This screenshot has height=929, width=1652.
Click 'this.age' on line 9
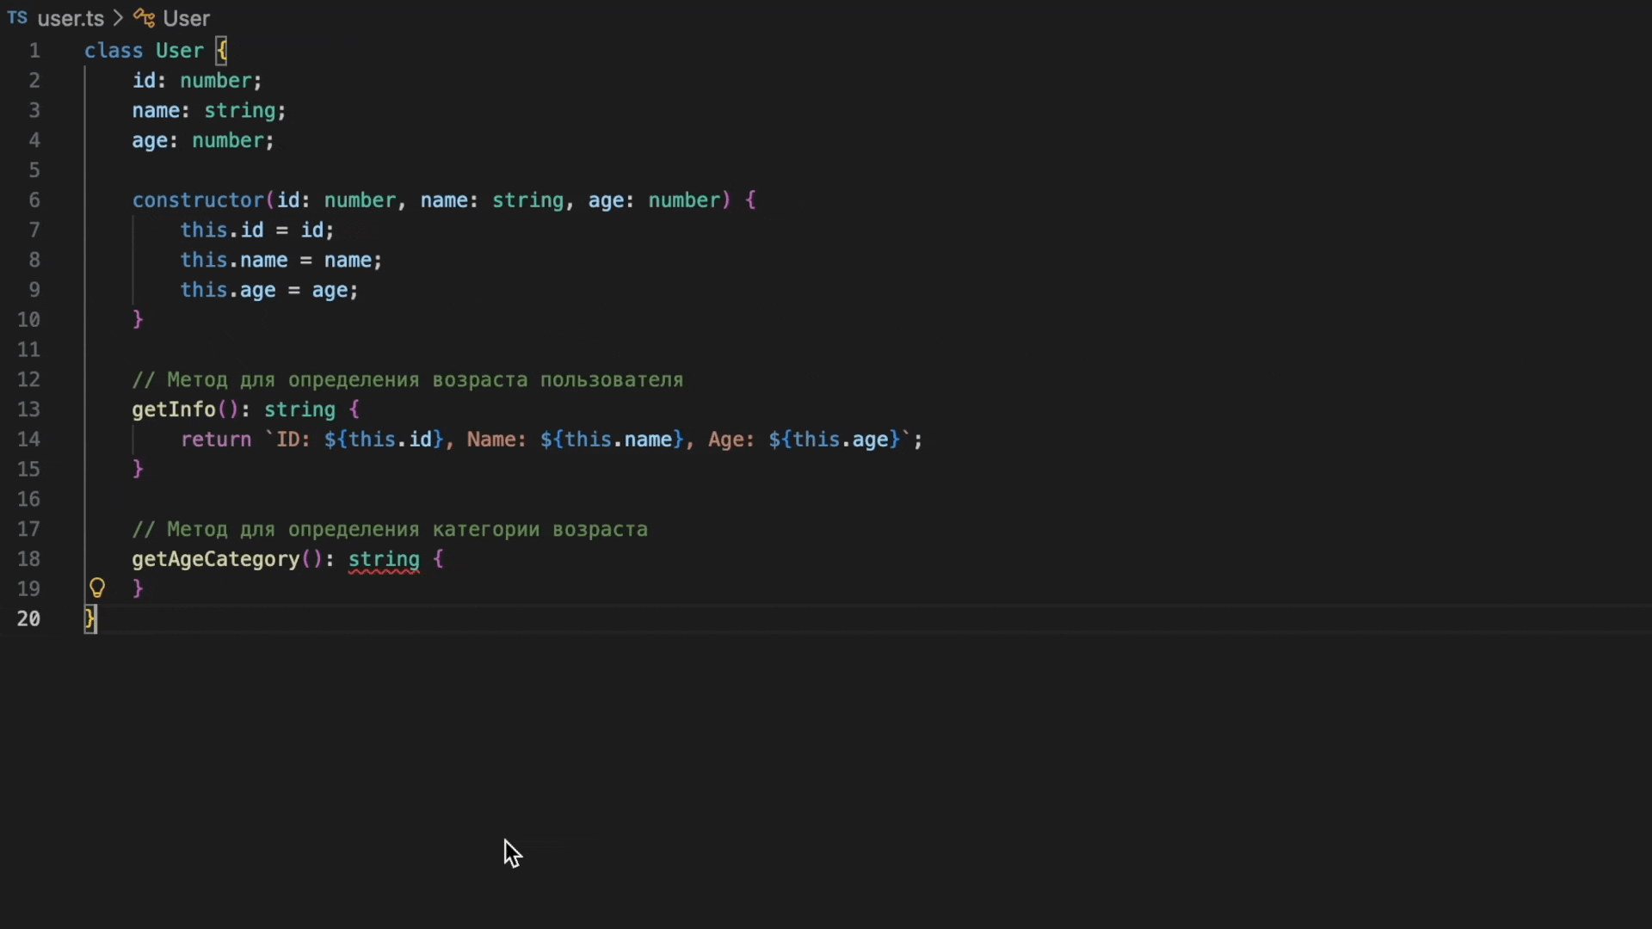pyautogui.click(x=227, y=291)
